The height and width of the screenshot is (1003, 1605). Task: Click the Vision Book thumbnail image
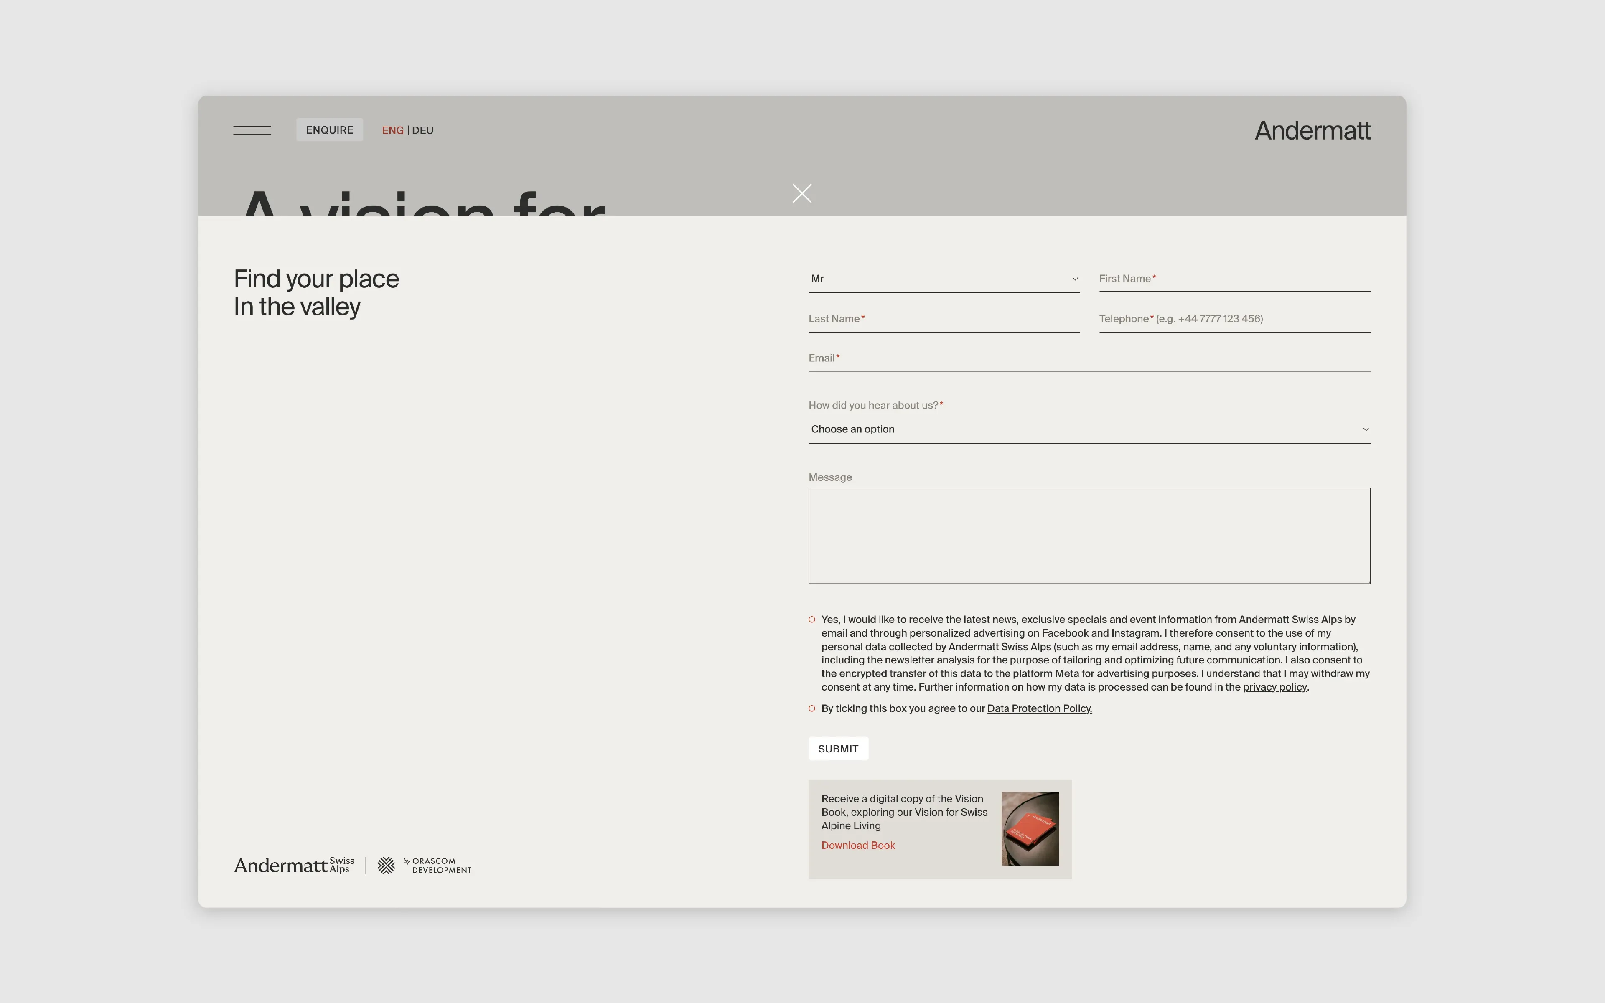(1030, 829)
